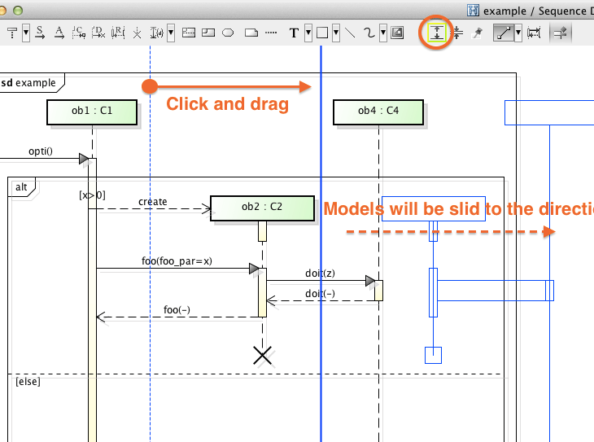Select the Destroy Message tool
Image resolution: width=594 pixels, height=442 pixels.
(x=98, y=33)
